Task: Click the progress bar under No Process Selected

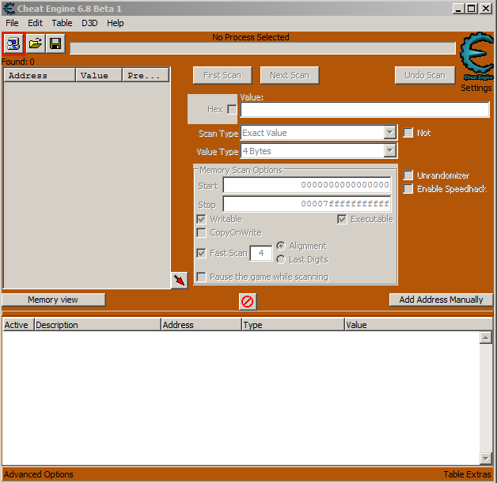Action: pyautogui.click(x=263, y=48)
